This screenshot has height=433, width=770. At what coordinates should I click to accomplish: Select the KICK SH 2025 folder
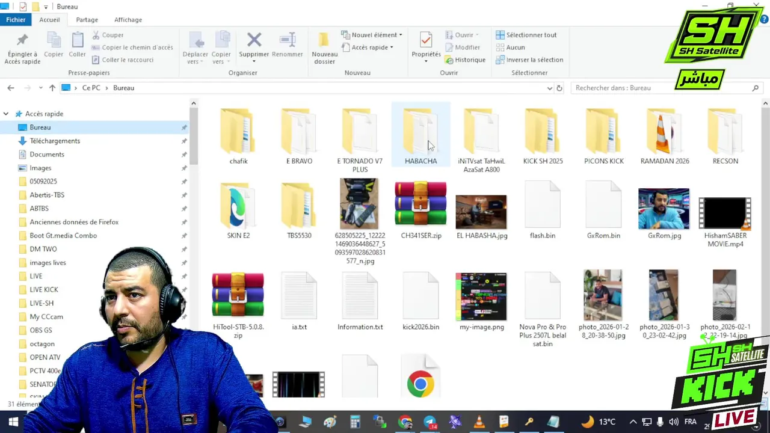543,136
